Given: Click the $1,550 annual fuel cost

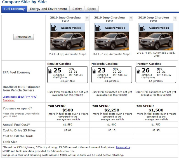Looking at the screenshot, I should [x=68, y=125].
